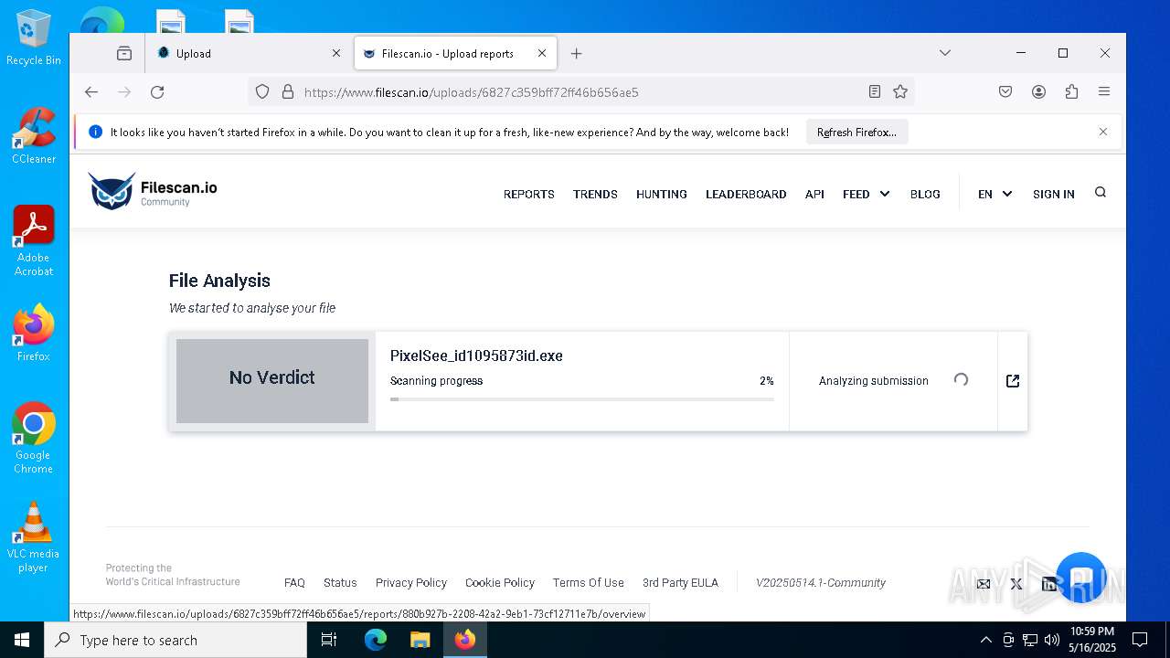Open the taskbar clock and date
The image size is (1170, 658).
(1092, 640)
